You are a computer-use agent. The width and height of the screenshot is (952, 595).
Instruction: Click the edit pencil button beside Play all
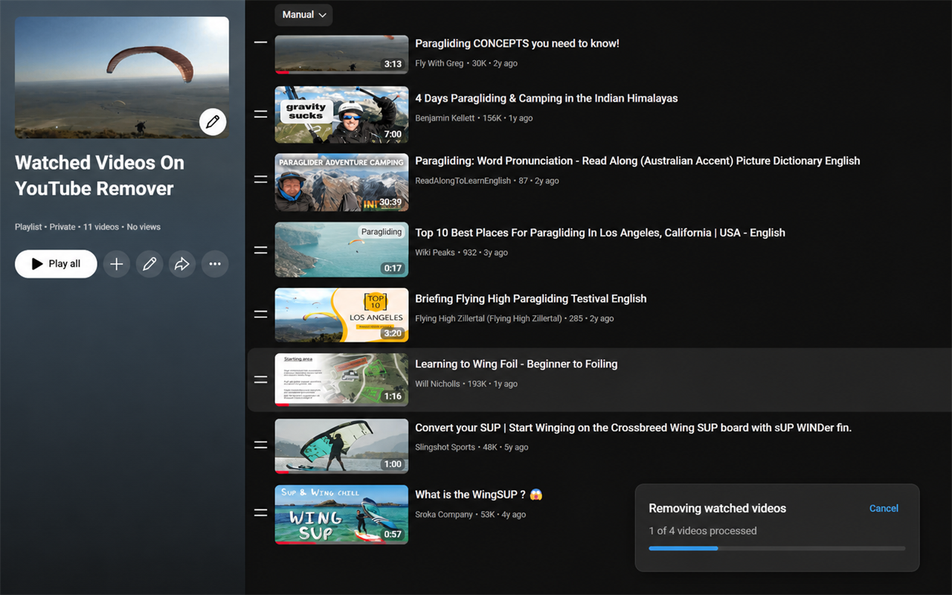pyautogui.click(x=149, y=264)
